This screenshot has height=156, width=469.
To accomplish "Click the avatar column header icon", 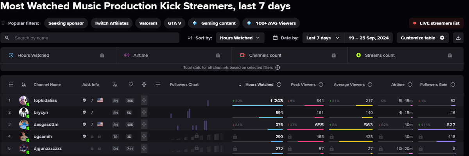I will (24, 84).
